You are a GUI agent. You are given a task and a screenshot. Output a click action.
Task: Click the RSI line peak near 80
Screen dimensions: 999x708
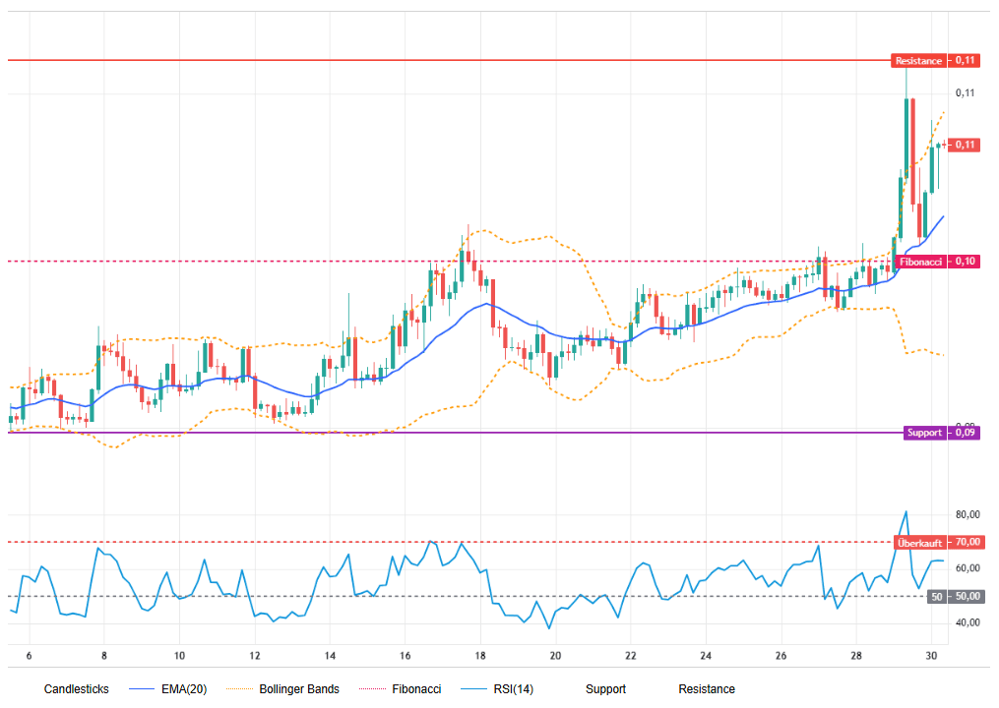(905, 510)
